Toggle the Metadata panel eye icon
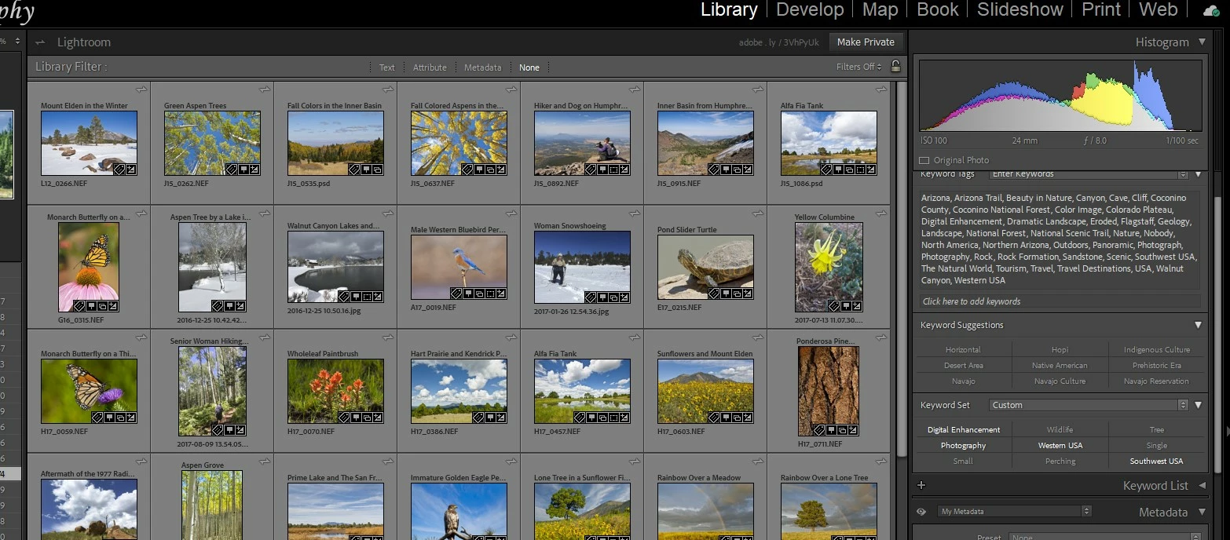This screenshot has height=540, width=1230. click(x=921, y=512)
